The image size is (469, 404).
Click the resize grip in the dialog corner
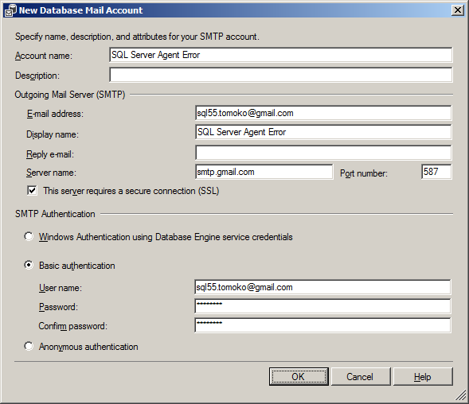(x=461, y=396)
